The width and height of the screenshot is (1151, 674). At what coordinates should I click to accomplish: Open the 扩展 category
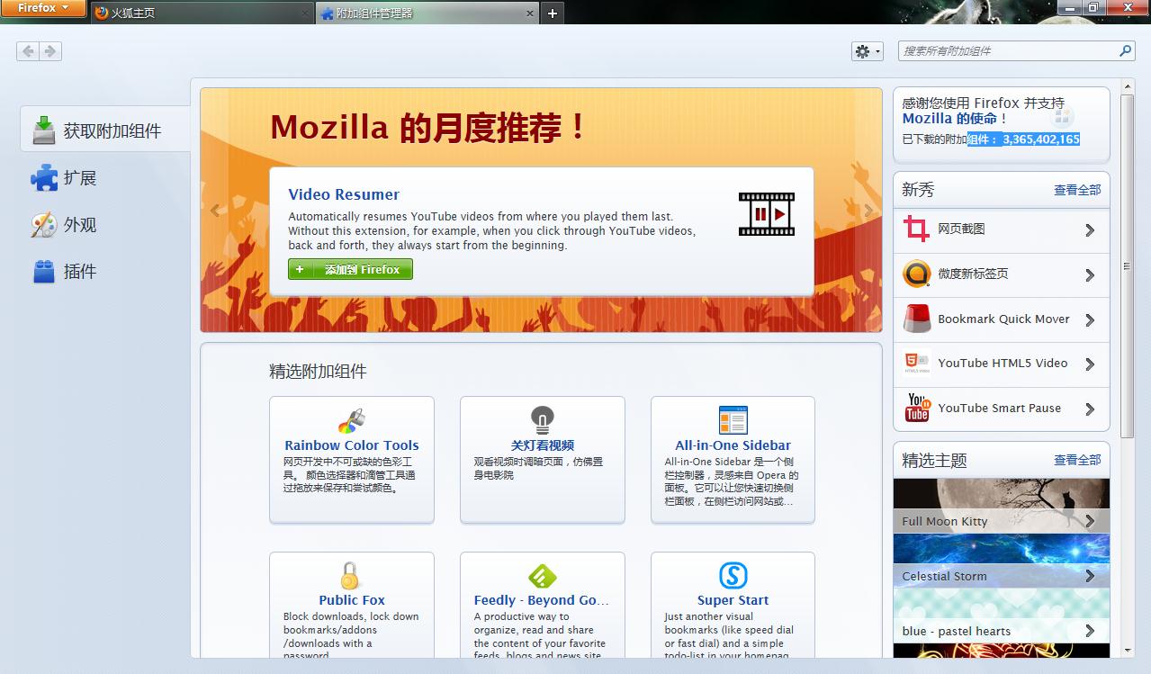[105, 178]
